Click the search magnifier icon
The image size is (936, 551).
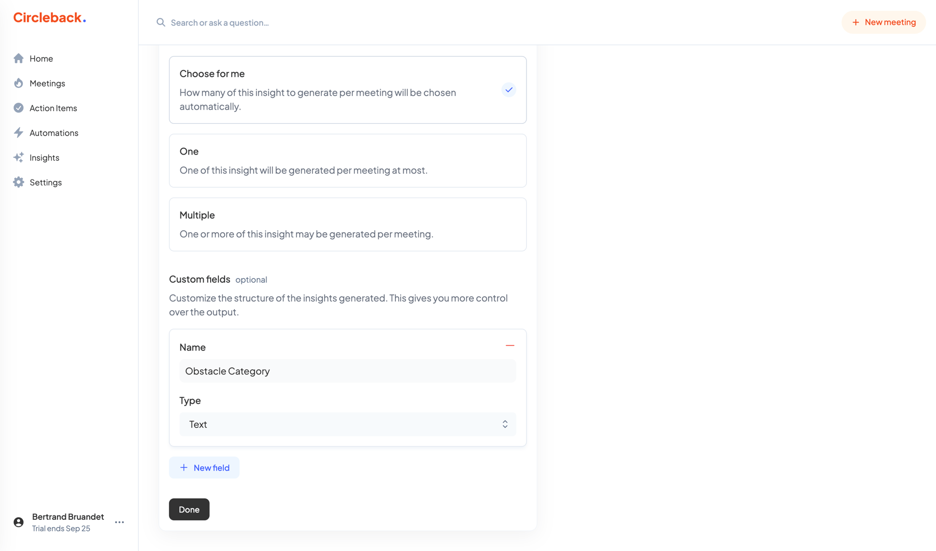(x=161, y=22)
